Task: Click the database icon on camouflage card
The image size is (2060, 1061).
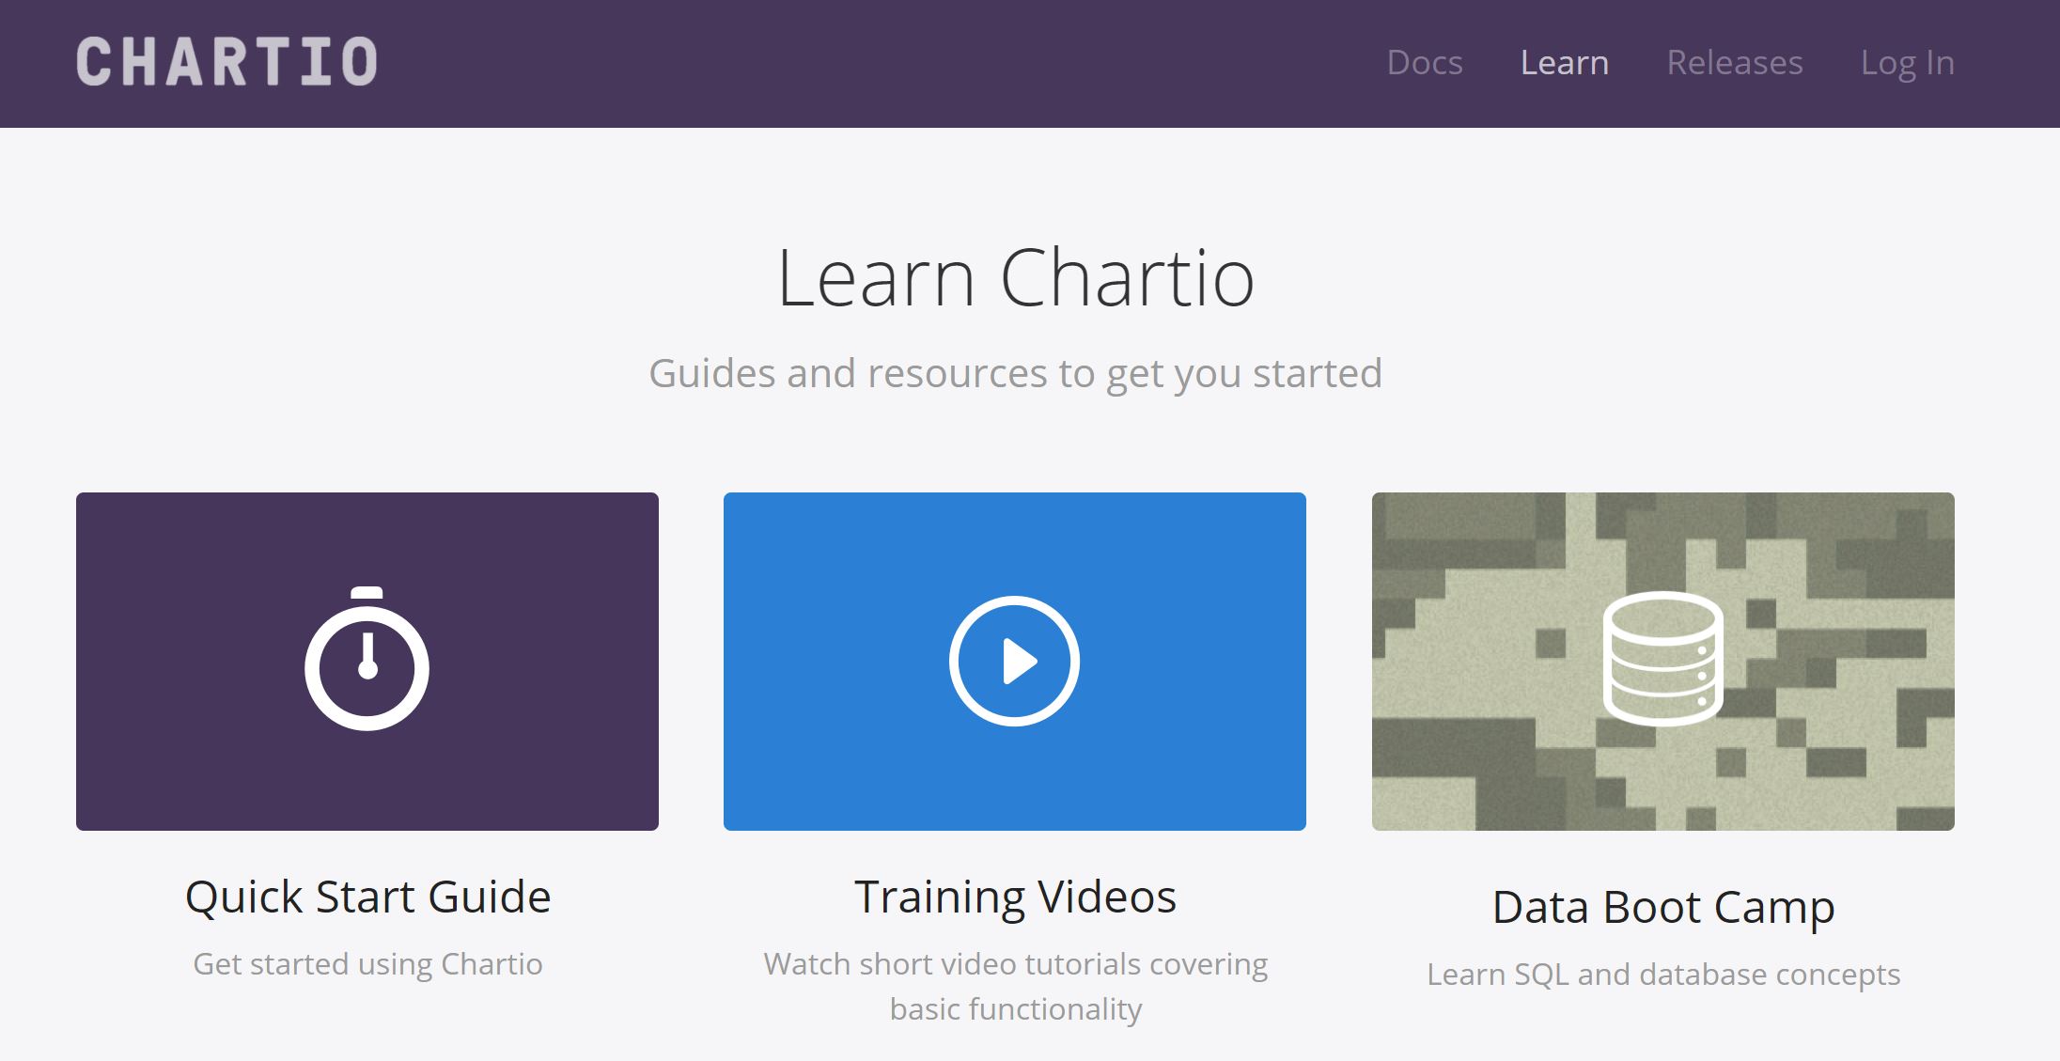Action: coord(1663,659)
